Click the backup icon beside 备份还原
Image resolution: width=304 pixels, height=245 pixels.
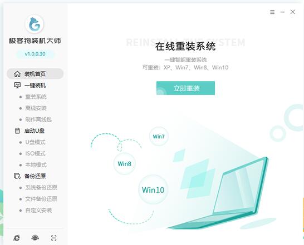[x=17, y=176]
